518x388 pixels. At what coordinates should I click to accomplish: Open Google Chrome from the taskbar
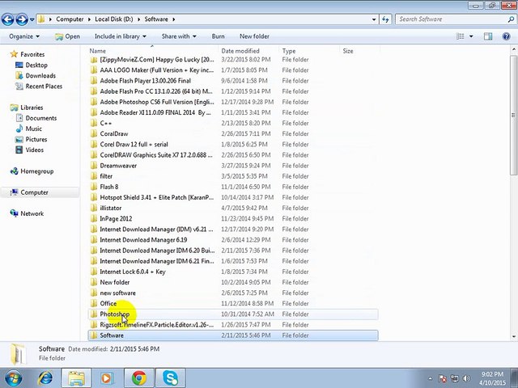139,378
